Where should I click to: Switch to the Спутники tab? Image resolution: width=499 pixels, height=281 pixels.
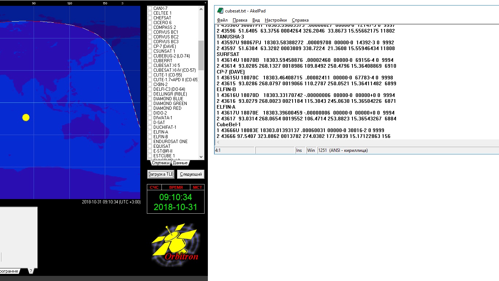pos(160,163)
